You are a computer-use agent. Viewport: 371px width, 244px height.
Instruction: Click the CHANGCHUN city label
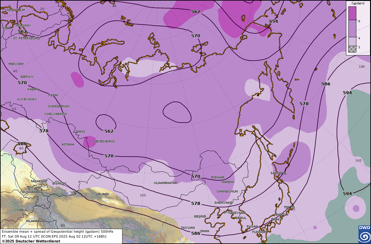(x=227, y=192)
